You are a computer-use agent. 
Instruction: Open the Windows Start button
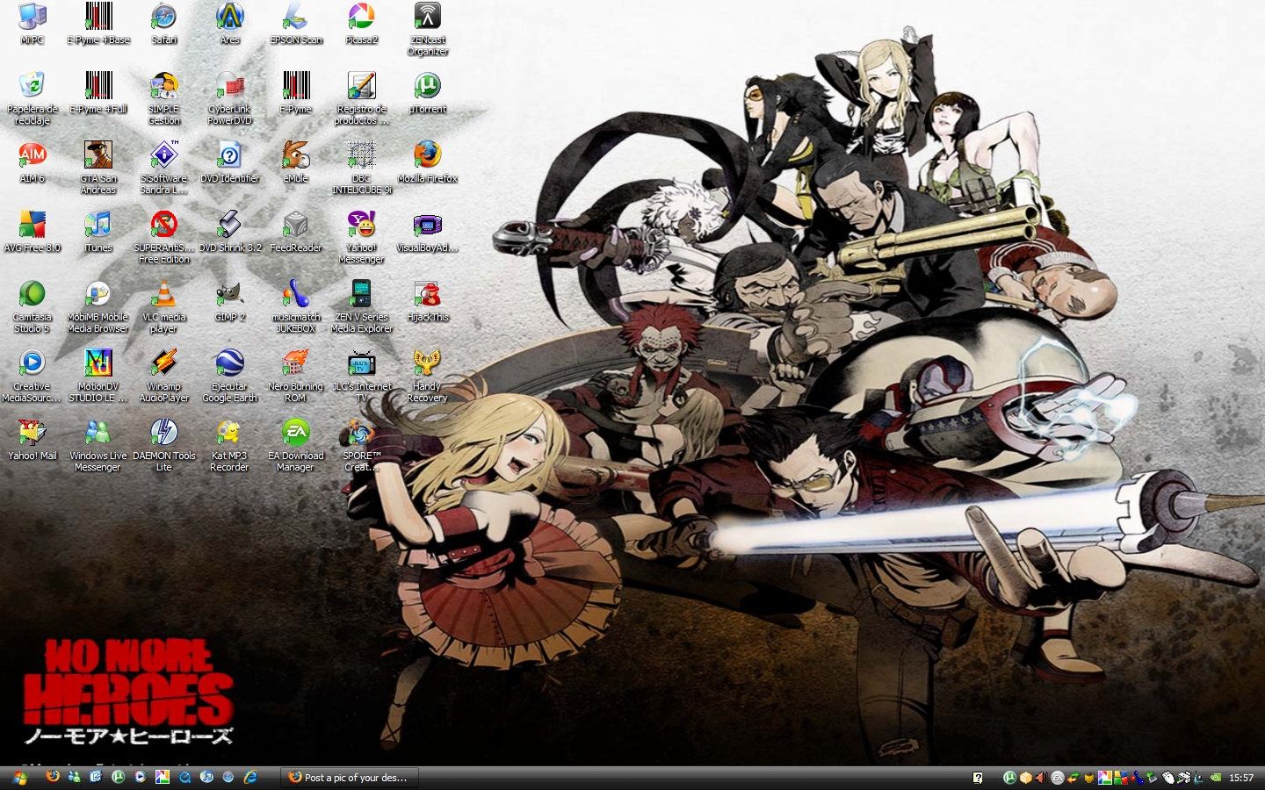(x=19, y=778)
